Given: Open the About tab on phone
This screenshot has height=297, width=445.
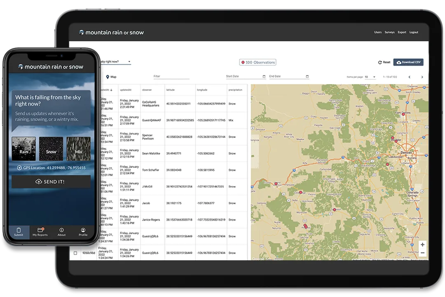Looking at the screenshot, I should 61,232.
